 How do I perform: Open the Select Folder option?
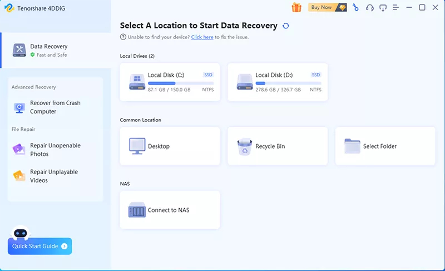(x=385, y=146)
